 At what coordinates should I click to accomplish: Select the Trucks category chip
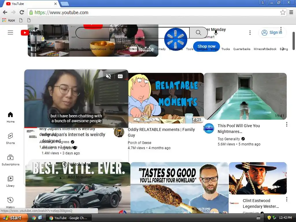[225, 49]
